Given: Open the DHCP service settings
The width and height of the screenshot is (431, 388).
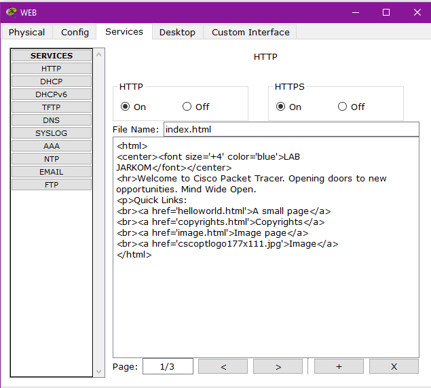Looking at the screenshot, I should (52, 82).
